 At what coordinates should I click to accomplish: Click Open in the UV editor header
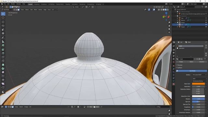pyautogui.click(x=96, y=107)
